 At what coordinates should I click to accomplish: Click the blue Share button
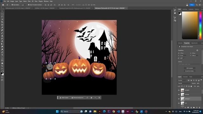click(x=192, y=5)
